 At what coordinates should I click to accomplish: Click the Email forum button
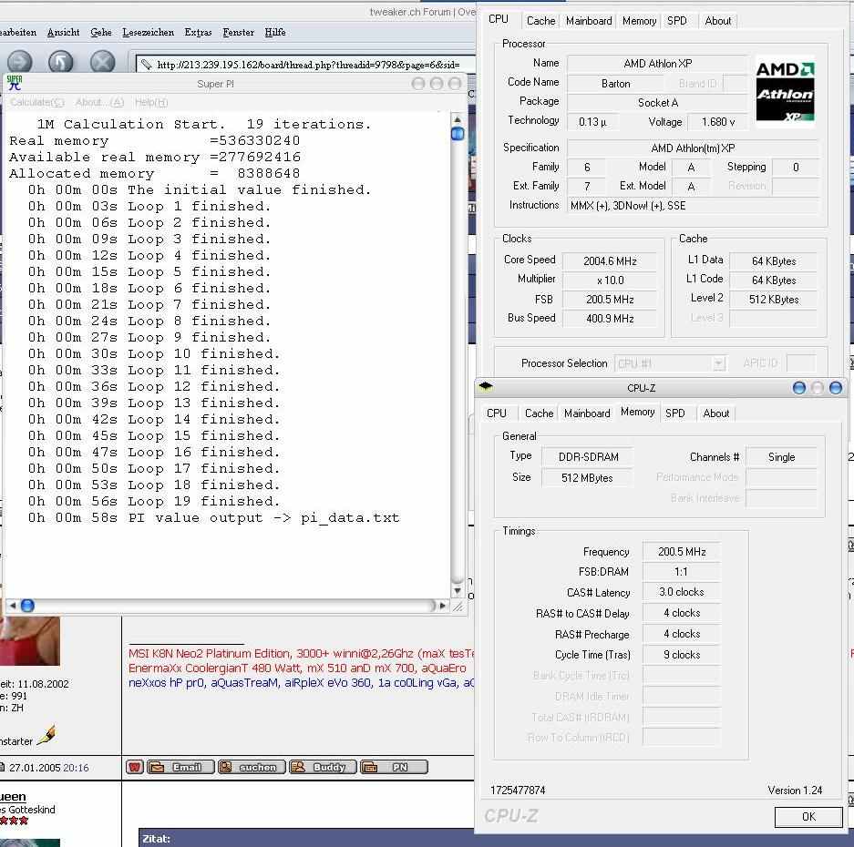(x=180, y=768)
